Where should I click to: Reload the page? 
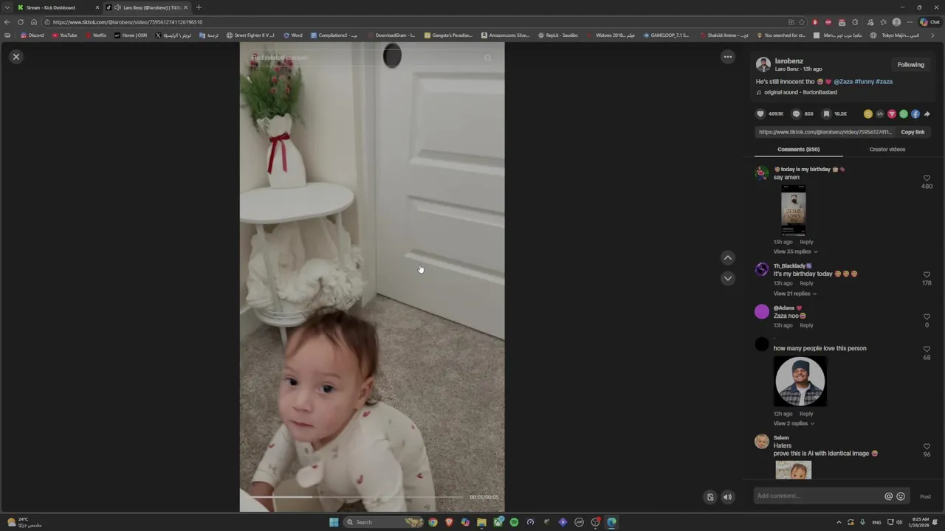[21, 22]
